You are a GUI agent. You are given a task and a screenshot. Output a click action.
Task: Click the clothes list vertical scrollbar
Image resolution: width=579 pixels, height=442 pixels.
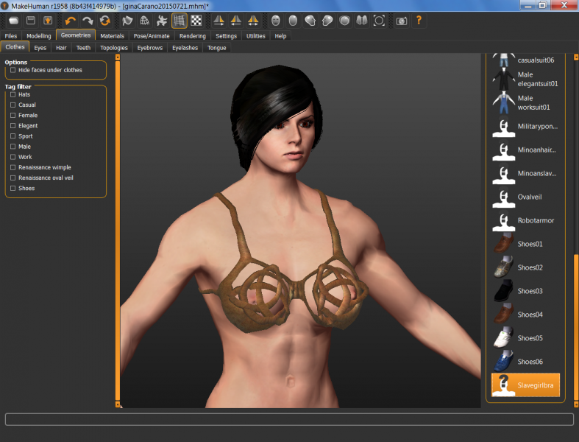[x=576, y=324]
